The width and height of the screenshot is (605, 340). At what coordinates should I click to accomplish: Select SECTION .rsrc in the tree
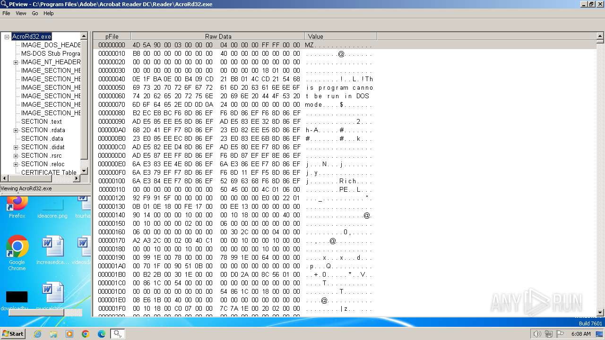[41, 155]
